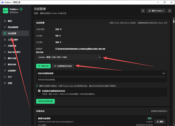Click the info circle icon for 关于
The height and width of the screenshot is (126, 175).
(x=5, y=77)
